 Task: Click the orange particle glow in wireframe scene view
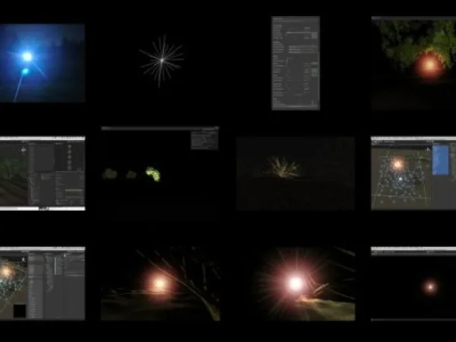coord(397,165)
